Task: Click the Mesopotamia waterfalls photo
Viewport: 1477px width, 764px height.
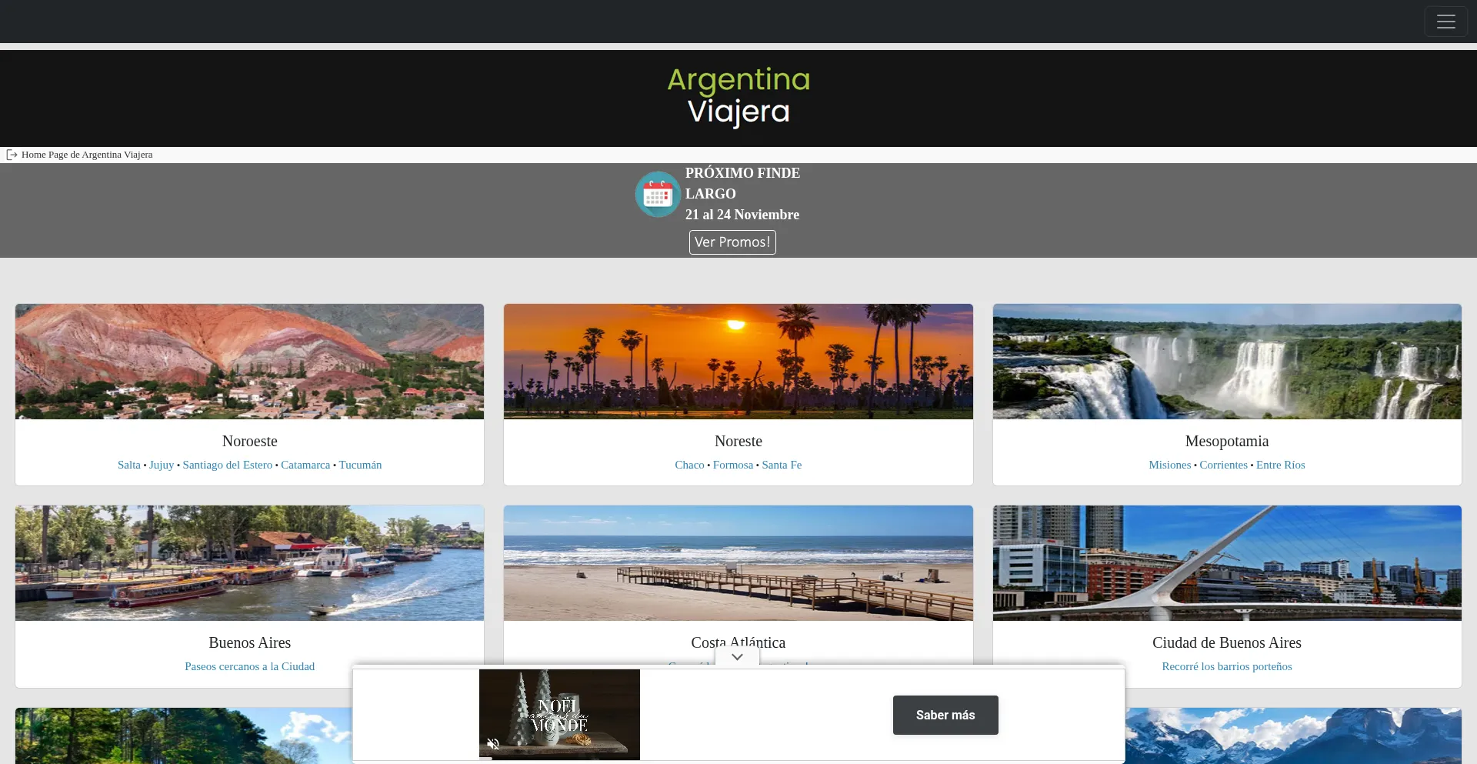Action: [x=1227, y=362]
